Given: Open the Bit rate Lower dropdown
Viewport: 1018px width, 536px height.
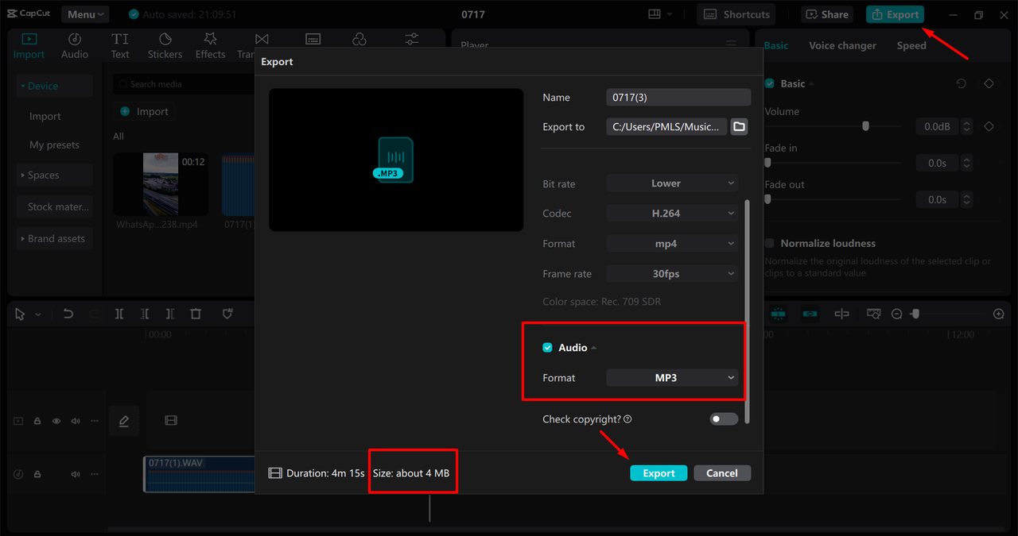Looking at the screenshot, I should tap(672, 183).
